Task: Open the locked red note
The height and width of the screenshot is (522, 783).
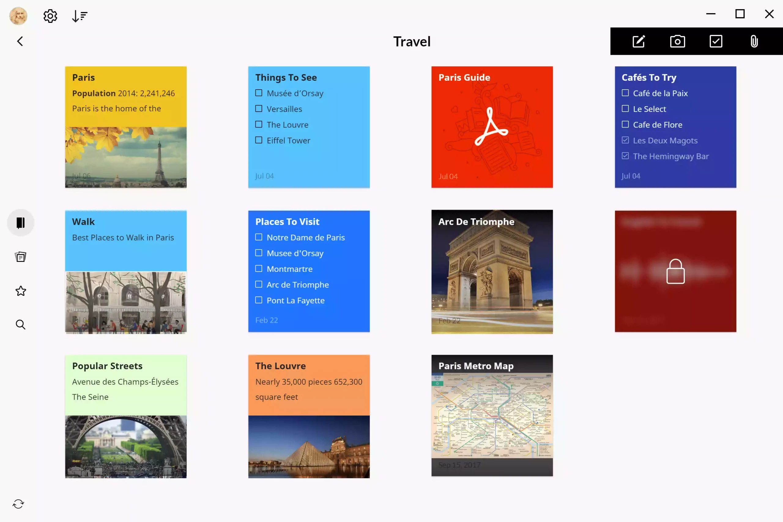Action: [x=675, y=271]
